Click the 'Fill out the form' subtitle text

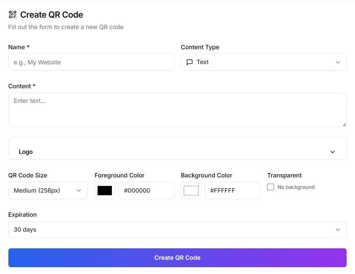pos(66,27)
